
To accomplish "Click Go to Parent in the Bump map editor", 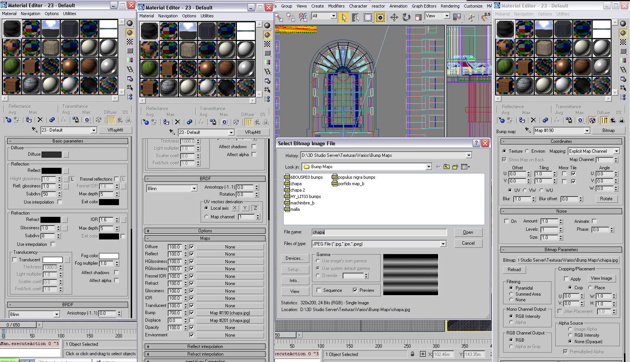I will click(x=613, y=120).
